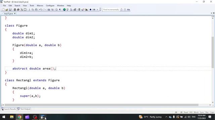Open the document tabs list arrow
Image resolution: width=215 pixels, height=120 pixels.
point(211,13)
